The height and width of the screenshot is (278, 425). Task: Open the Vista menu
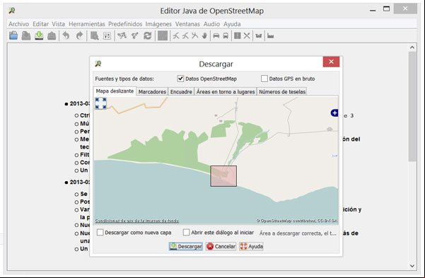tap(58, 24)
